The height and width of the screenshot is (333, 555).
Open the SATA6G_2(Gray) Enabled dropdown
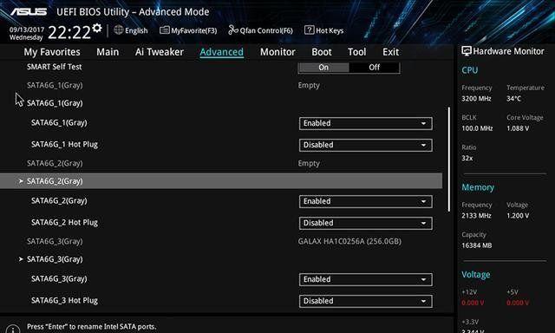365,201
